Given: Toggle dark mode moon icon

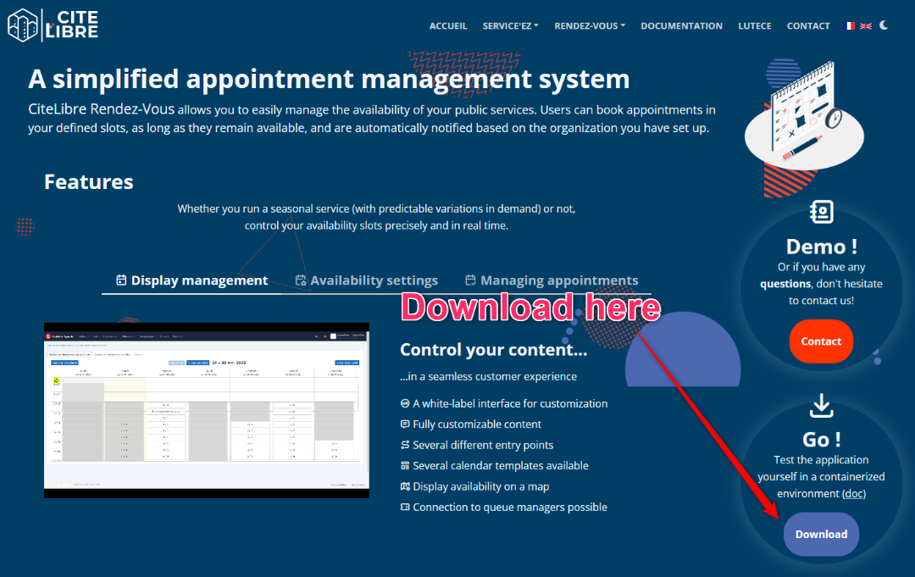Looking at the screenshot, I should coord(884,25).
